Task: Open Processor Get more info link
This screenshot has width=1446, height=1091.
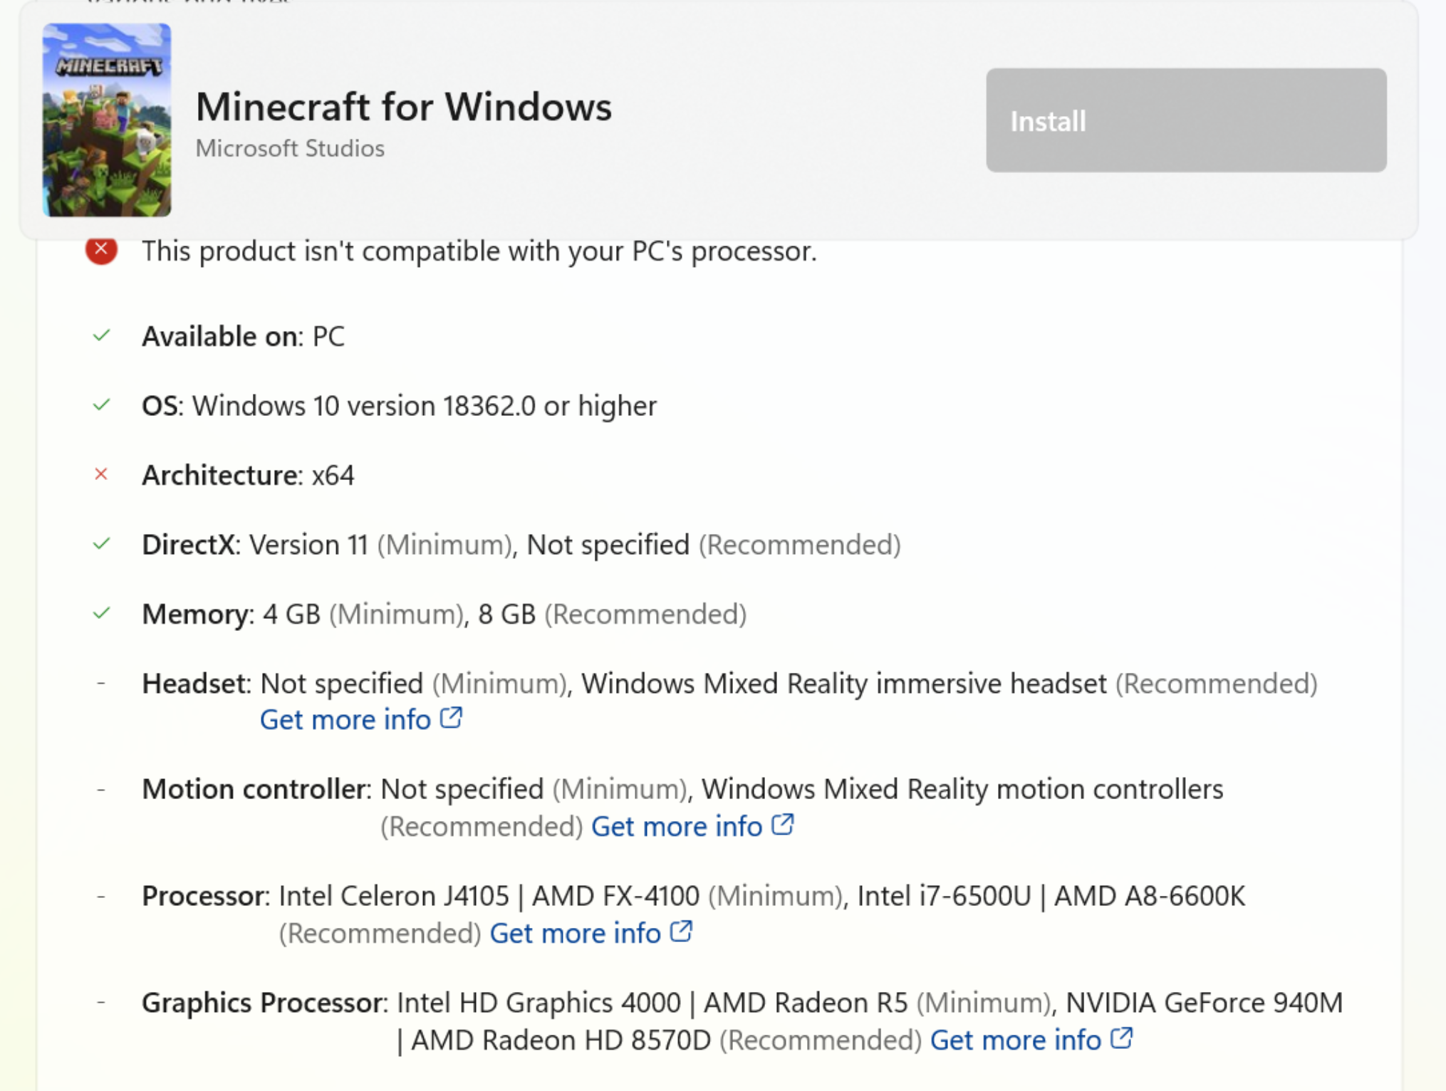Action: click(x=575, y=933)
